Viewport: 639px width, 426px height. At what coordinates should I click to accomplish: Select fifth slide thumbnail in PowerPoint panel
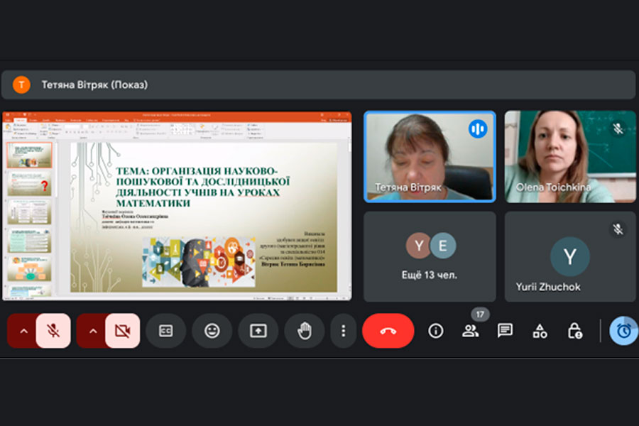coord(29,268)
